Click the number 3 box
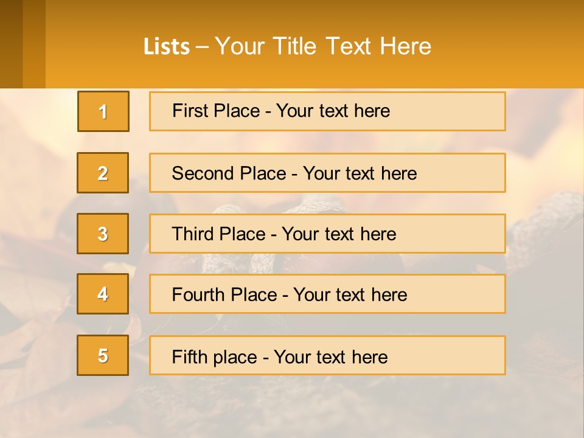This screenshot has width=584, height=438. [103, 234]
